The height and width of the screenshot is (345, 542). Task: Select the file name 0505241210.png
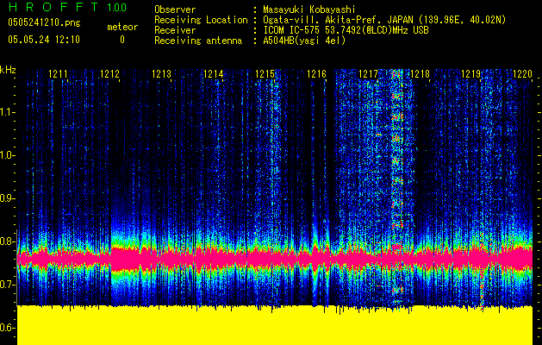[x=44, y=22]
